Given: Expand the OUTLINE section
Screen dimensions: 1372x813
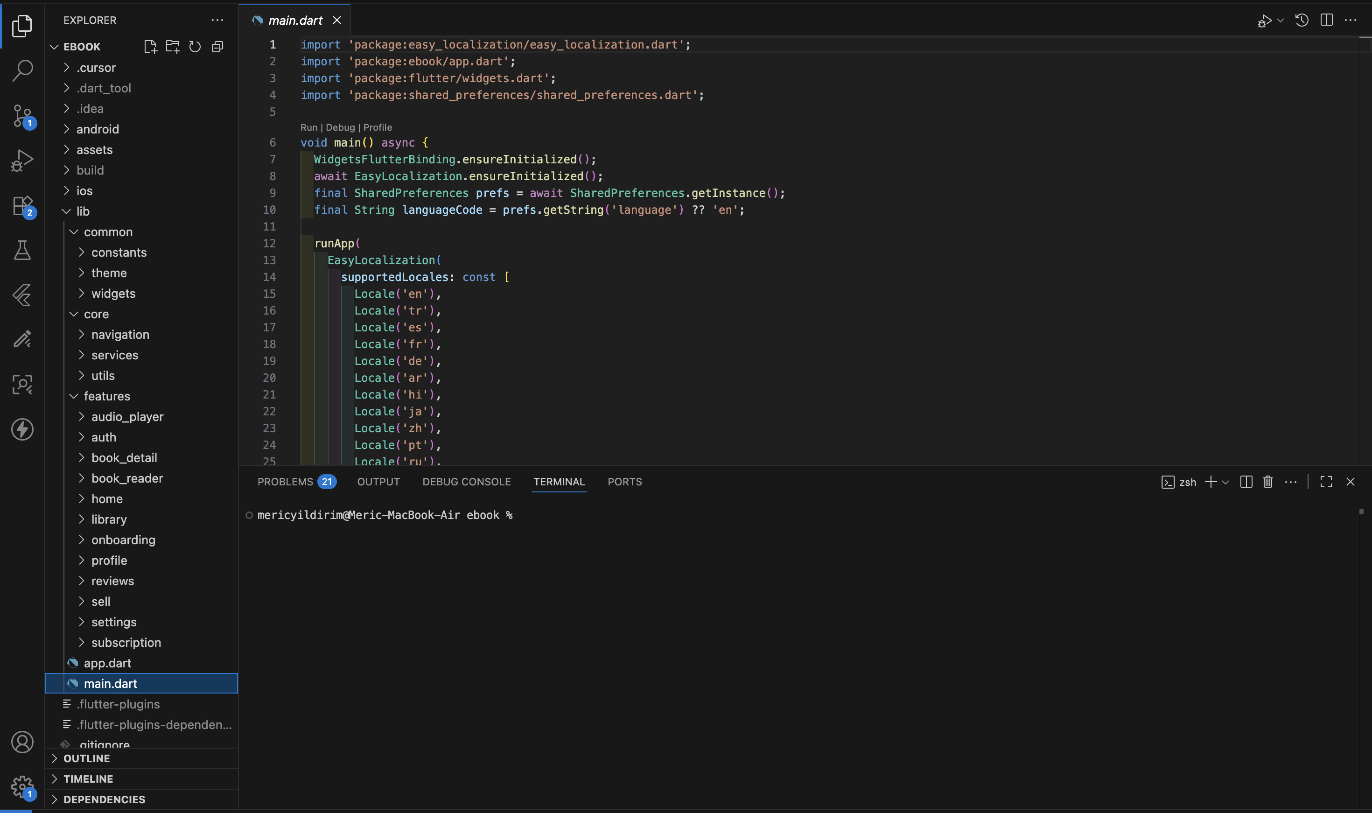Looking at the screenshot, I should (86, 758).
